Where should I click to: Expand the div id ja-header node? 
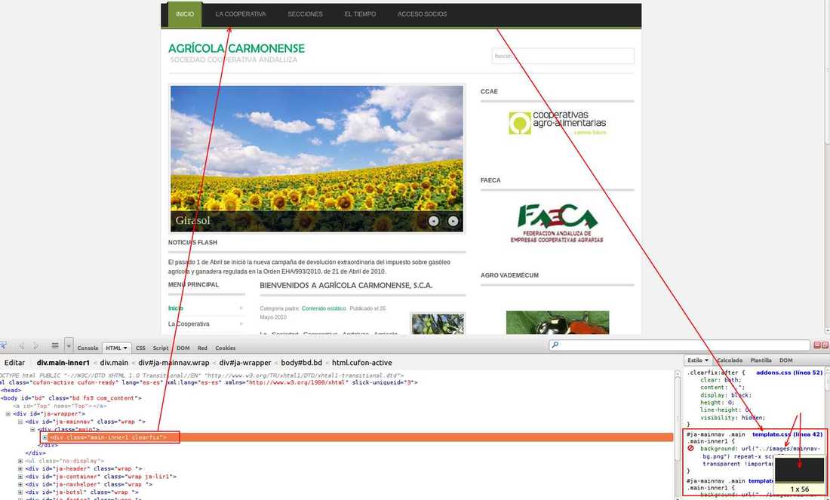pyautogui.click(x=20, y=469)
